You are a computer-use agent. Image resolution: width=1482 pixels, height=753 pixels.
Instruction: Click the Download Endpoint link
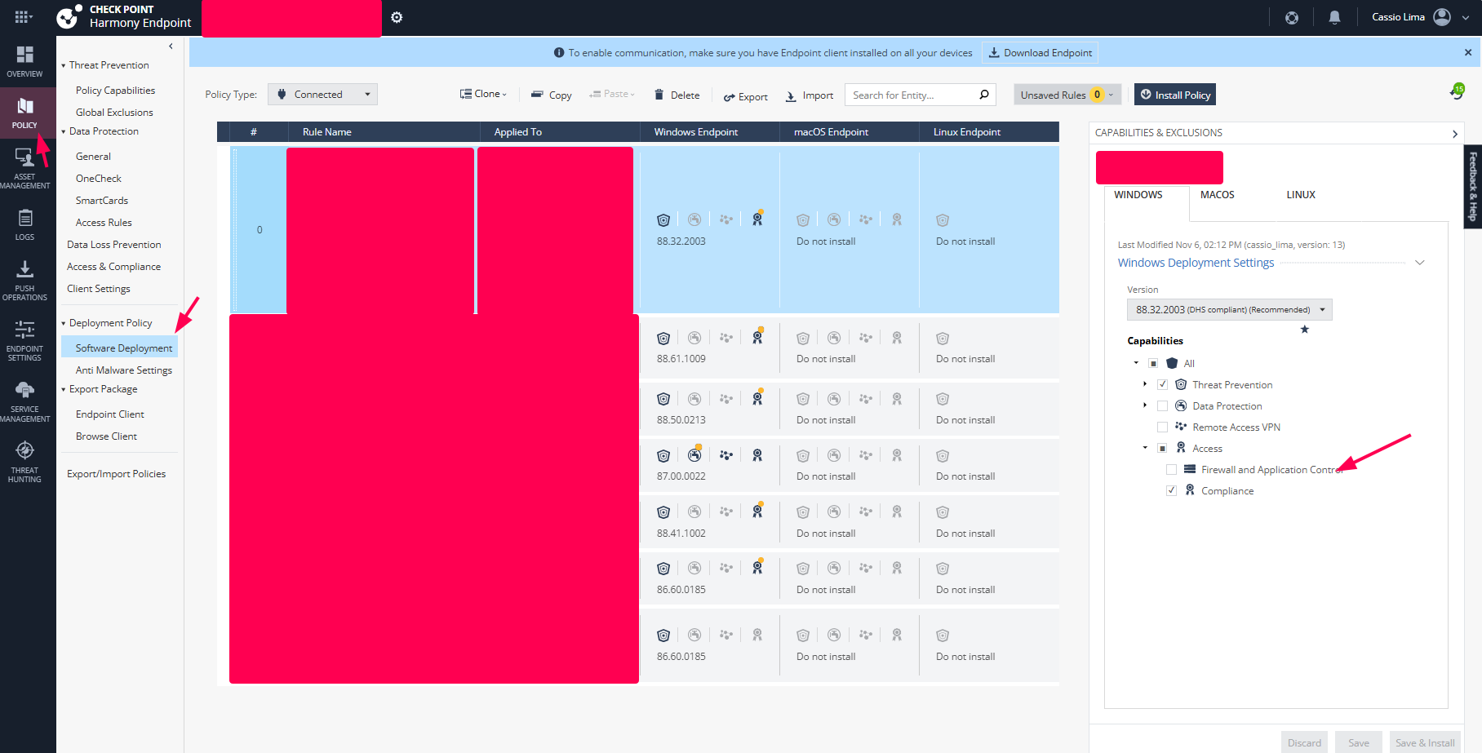[x=1040, y=53]
